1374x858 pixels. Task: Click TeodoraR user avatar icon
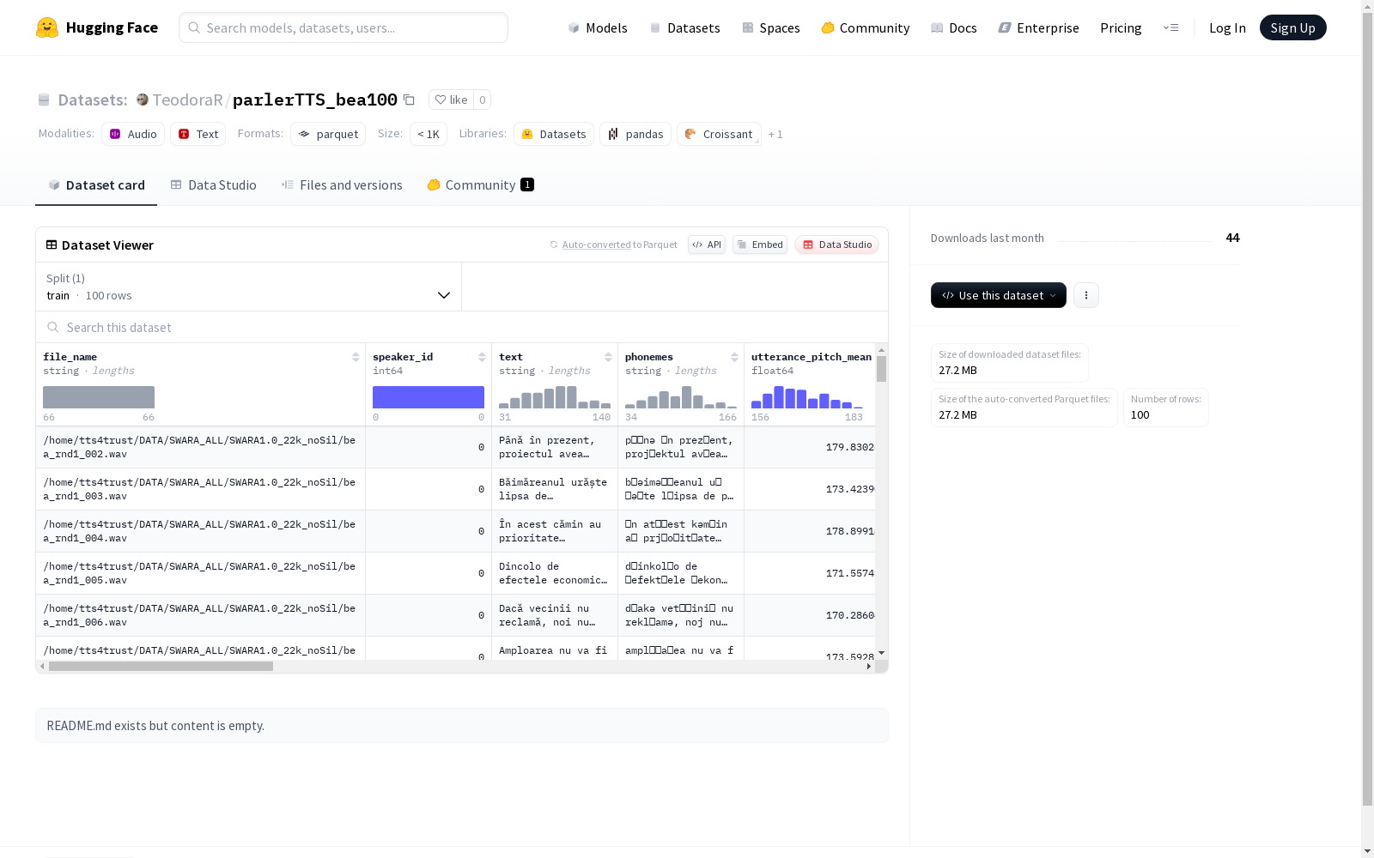[143, 100]
